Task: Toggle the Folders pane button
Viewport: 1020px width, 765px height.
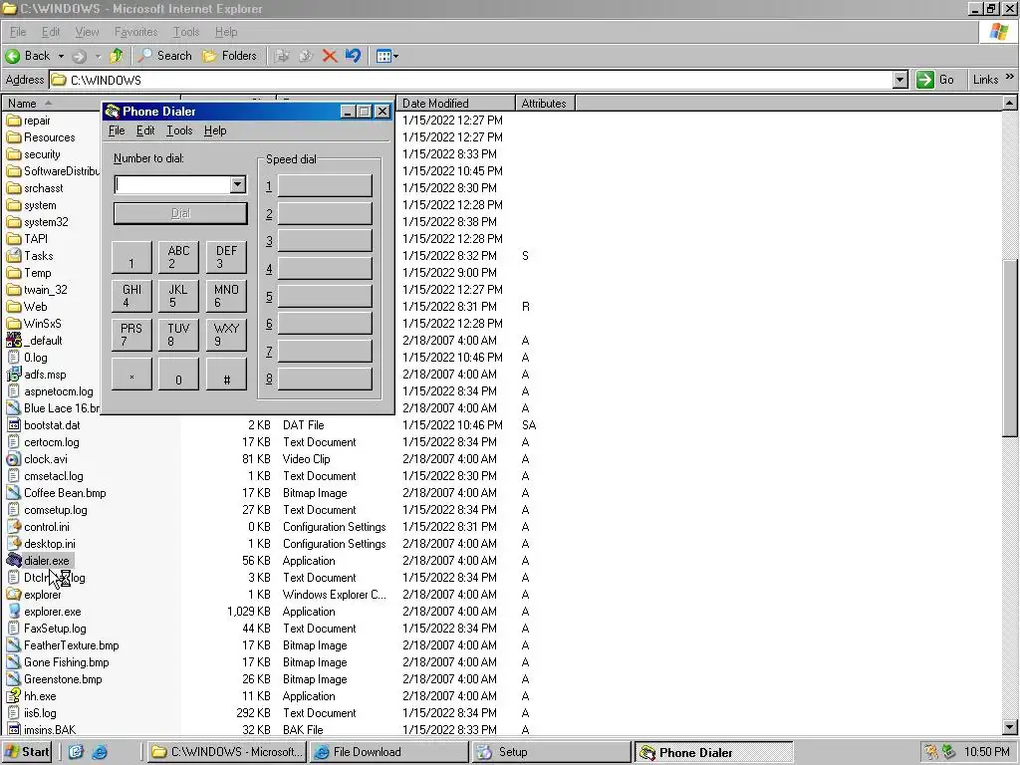Action: tap(230, 56)
